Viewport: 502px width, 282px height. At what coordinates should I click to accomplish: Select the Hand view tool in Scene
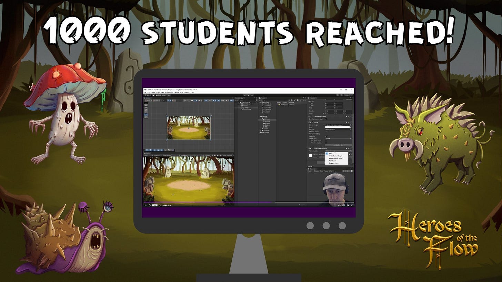(x=146, y=105)
